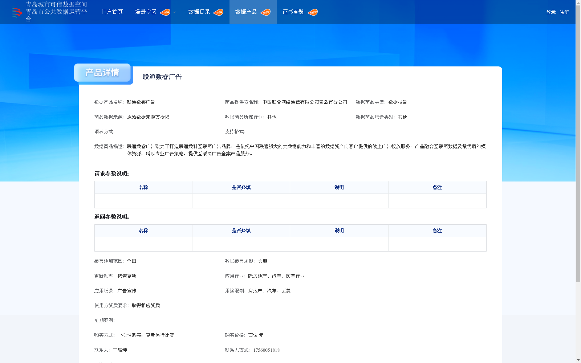Click the new badge next to 证书查验
The image size is (581, 363).
[x=313, y=12]
